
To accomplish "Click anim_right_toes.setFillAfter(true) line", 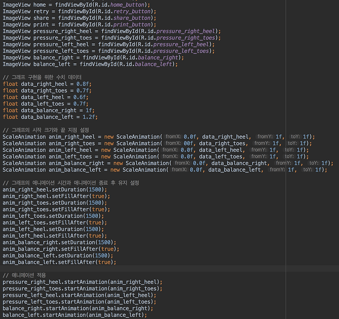I will click(x=56, y=209).
